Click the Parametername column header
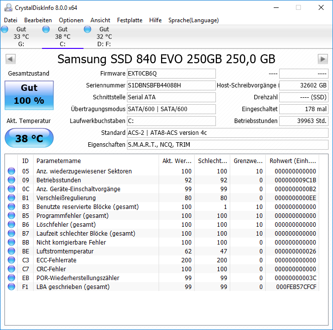Image resolution: width=333 pixels, height=330 pixels. pos(96,161)
